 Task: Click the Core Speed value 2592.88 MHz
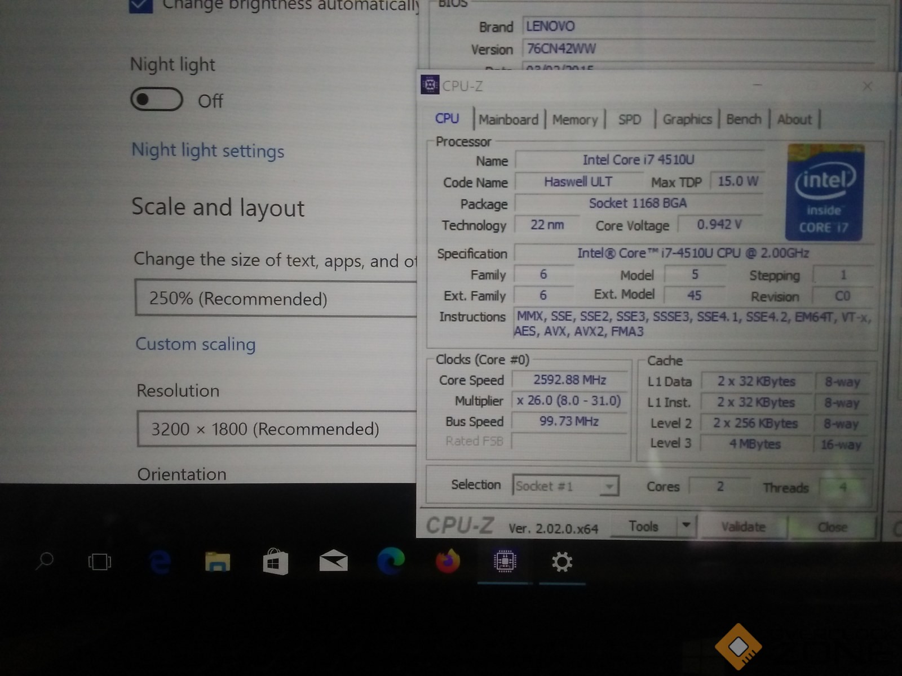coord(570,380)
